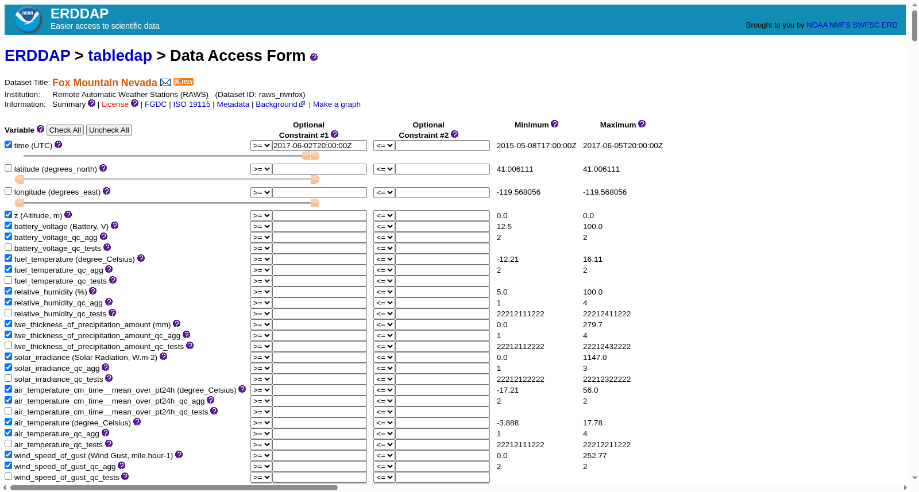
Task: Click help icon beside Data Access Form
Action: [x=314, y=57]
